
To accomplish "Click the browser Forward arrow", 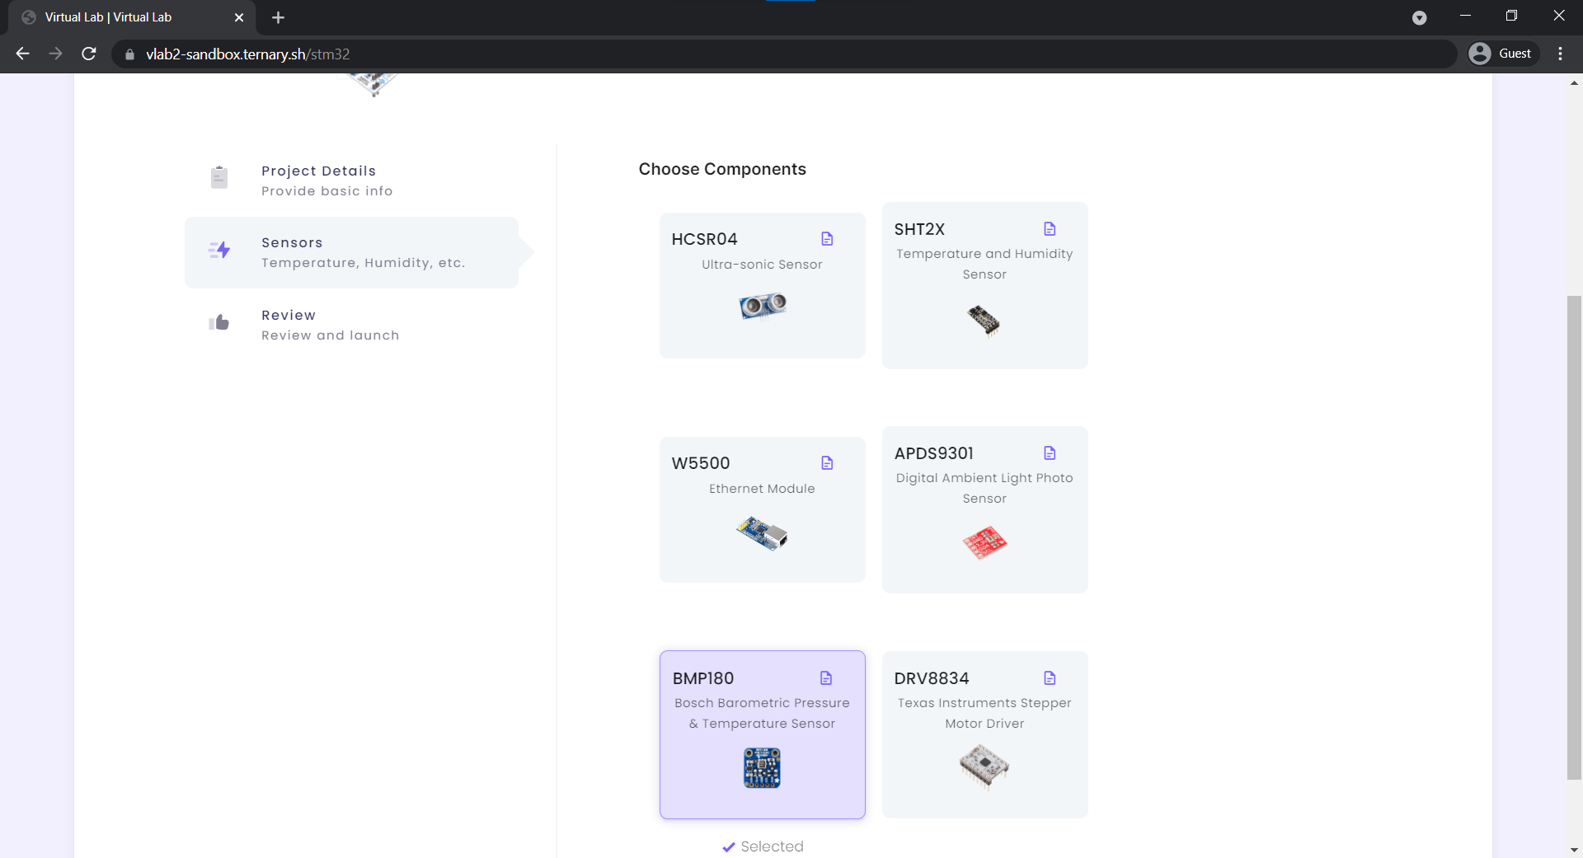I will (x=55, y=54).
